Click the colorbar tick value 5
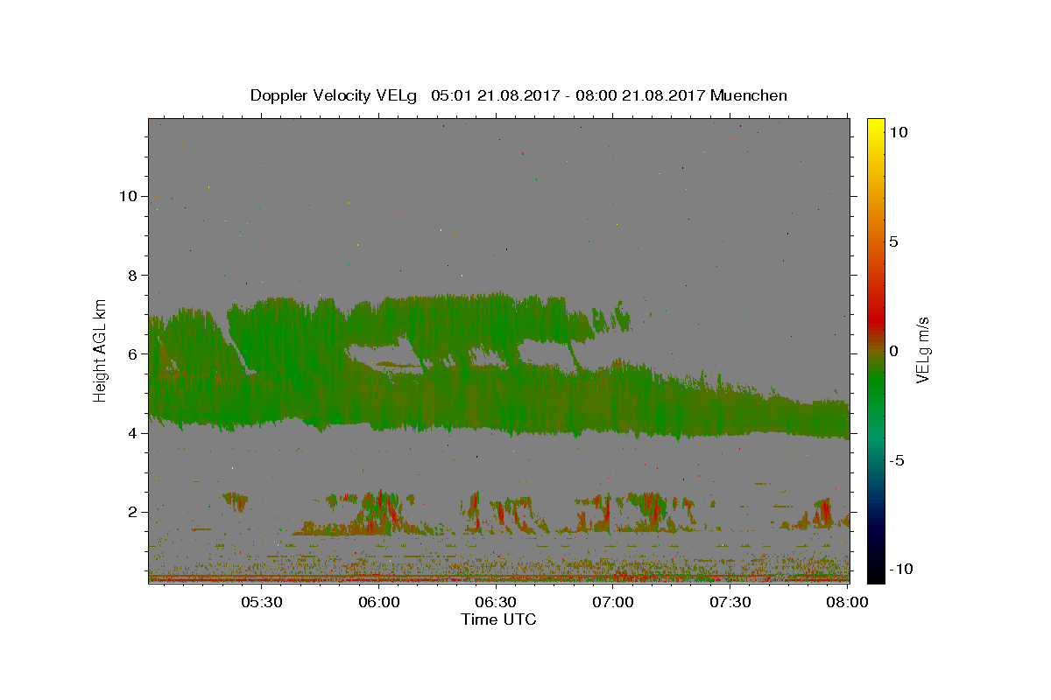This screenshot has width=1051, height=700. coord(893,241)
